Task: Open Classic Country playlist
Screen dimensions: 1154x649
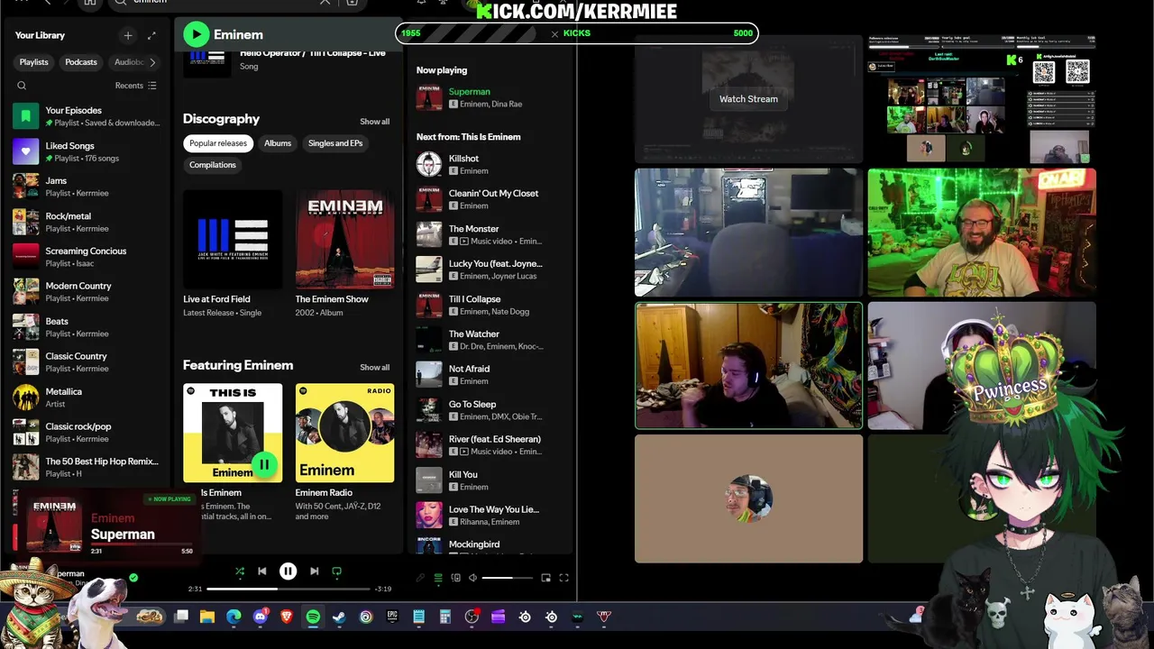Action: pos(87,362)
